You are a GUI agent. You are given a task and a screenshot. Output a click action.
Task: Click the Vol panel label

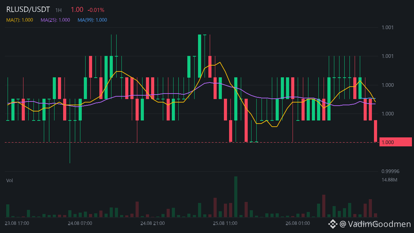pyautogui.click(x=10, y=181)
